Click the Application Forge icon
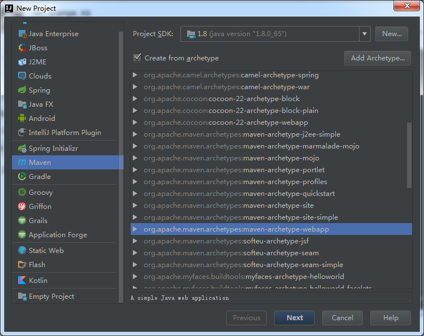The height and width of the screenshot is (336, 424). (22, 234)
